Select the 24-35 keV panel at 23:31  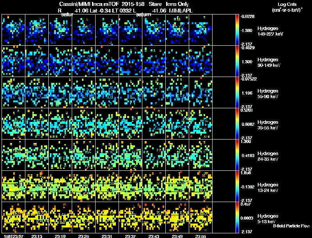point(107,155)
